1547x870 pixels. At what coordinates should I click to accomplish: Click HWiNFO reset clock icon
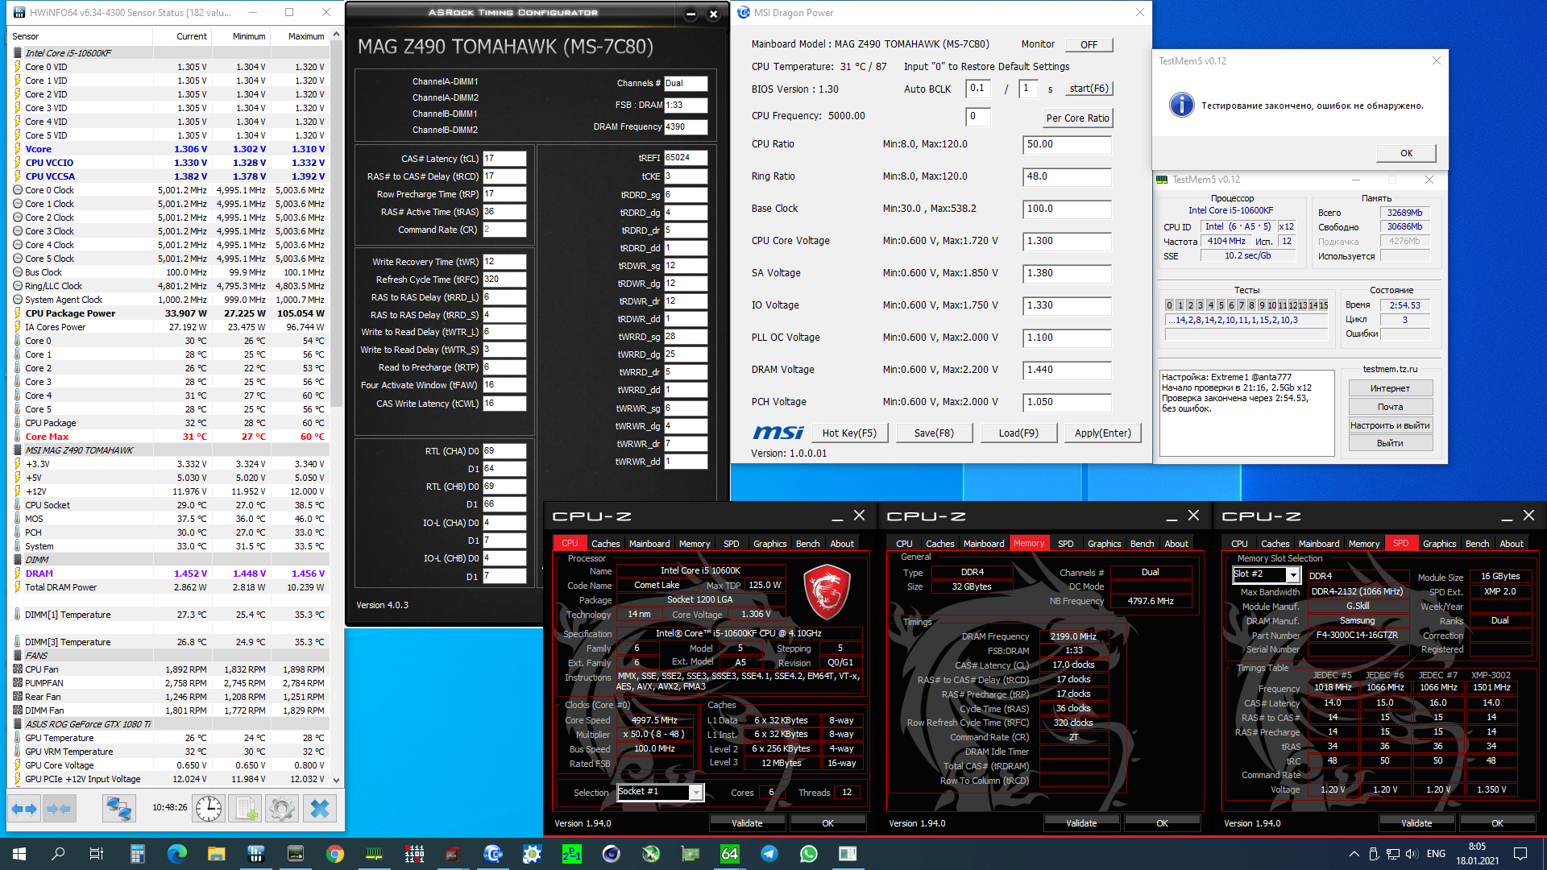(x=209, y=808)
